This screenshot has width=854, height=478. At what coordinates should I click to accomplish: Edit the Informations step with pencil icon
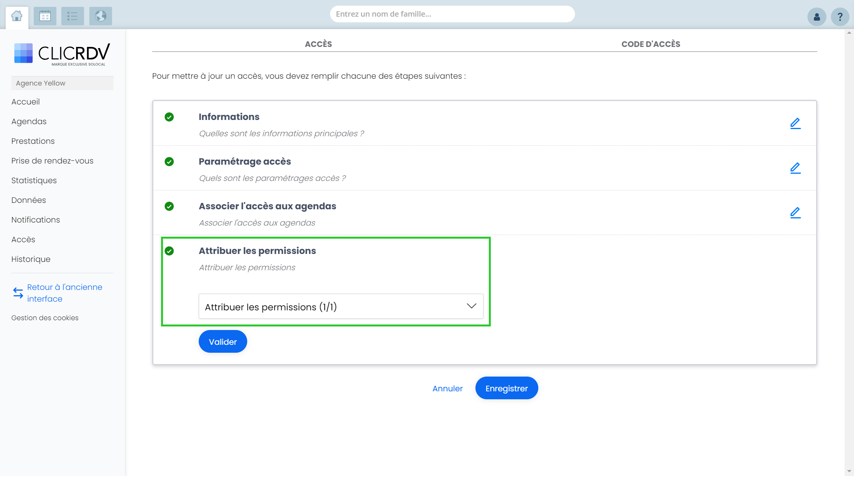795,123
